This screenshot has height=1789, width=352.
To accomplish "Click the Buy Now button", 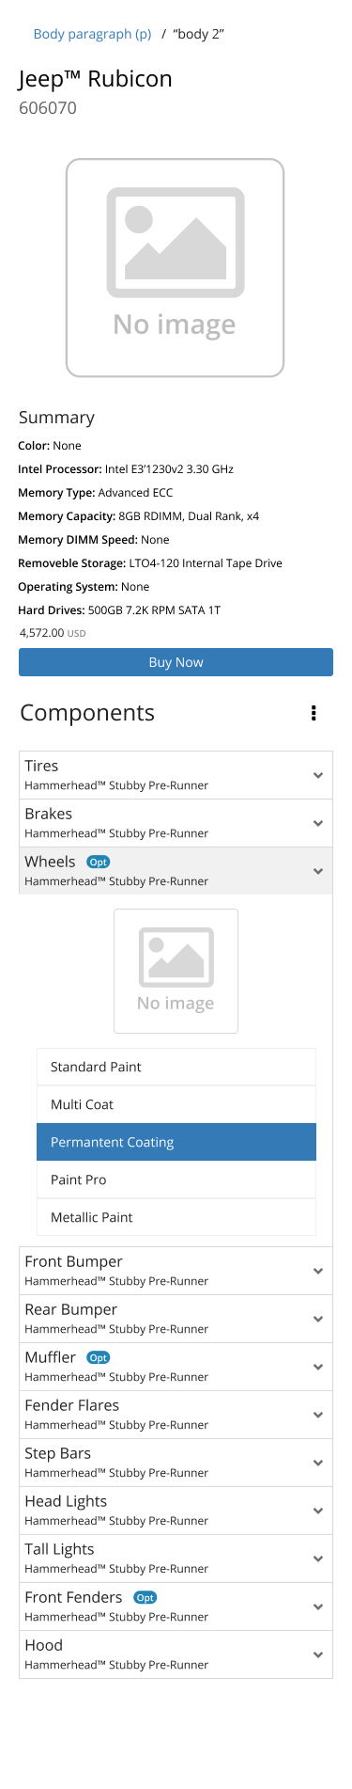I will [176, 662].
